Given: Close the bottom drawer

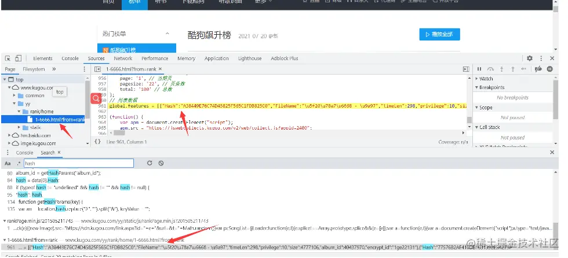Looking at the screenshot, I should [552, 153].
